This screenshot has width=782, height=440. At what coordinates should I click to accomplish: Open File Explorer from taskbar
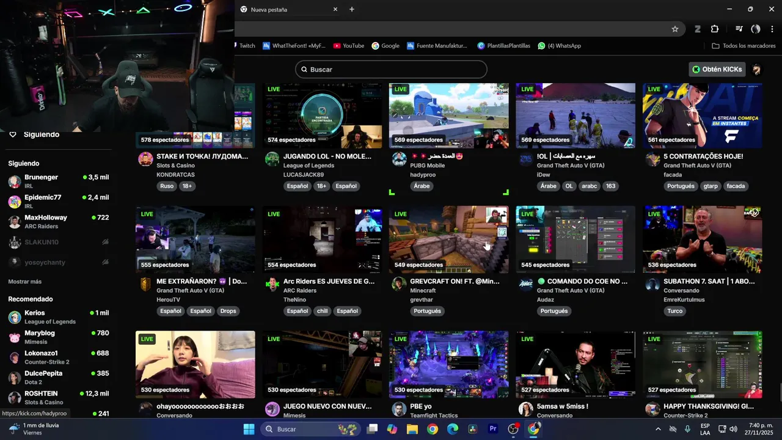click(x=412, y=429)
